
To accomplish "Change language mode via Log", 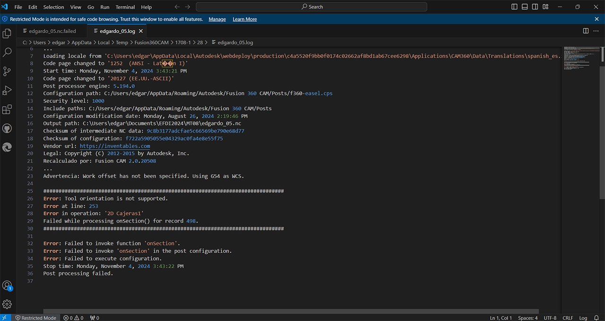I will point(583,318).
